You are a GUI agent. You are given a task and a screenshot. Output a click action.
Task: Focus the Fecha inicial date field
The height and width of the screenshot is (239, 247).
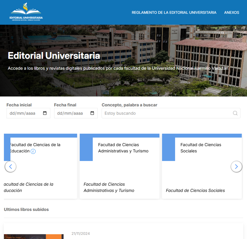(23, 113)
